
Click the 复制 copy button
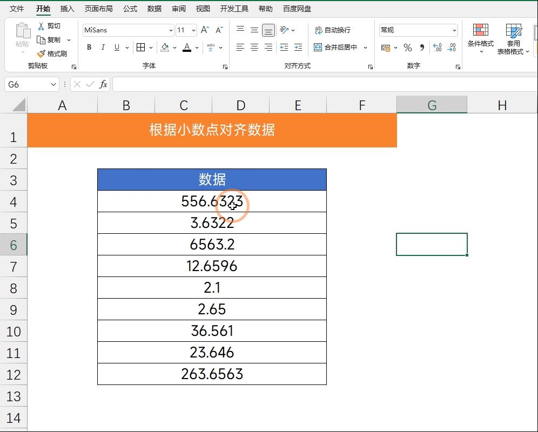click(53, 39)
